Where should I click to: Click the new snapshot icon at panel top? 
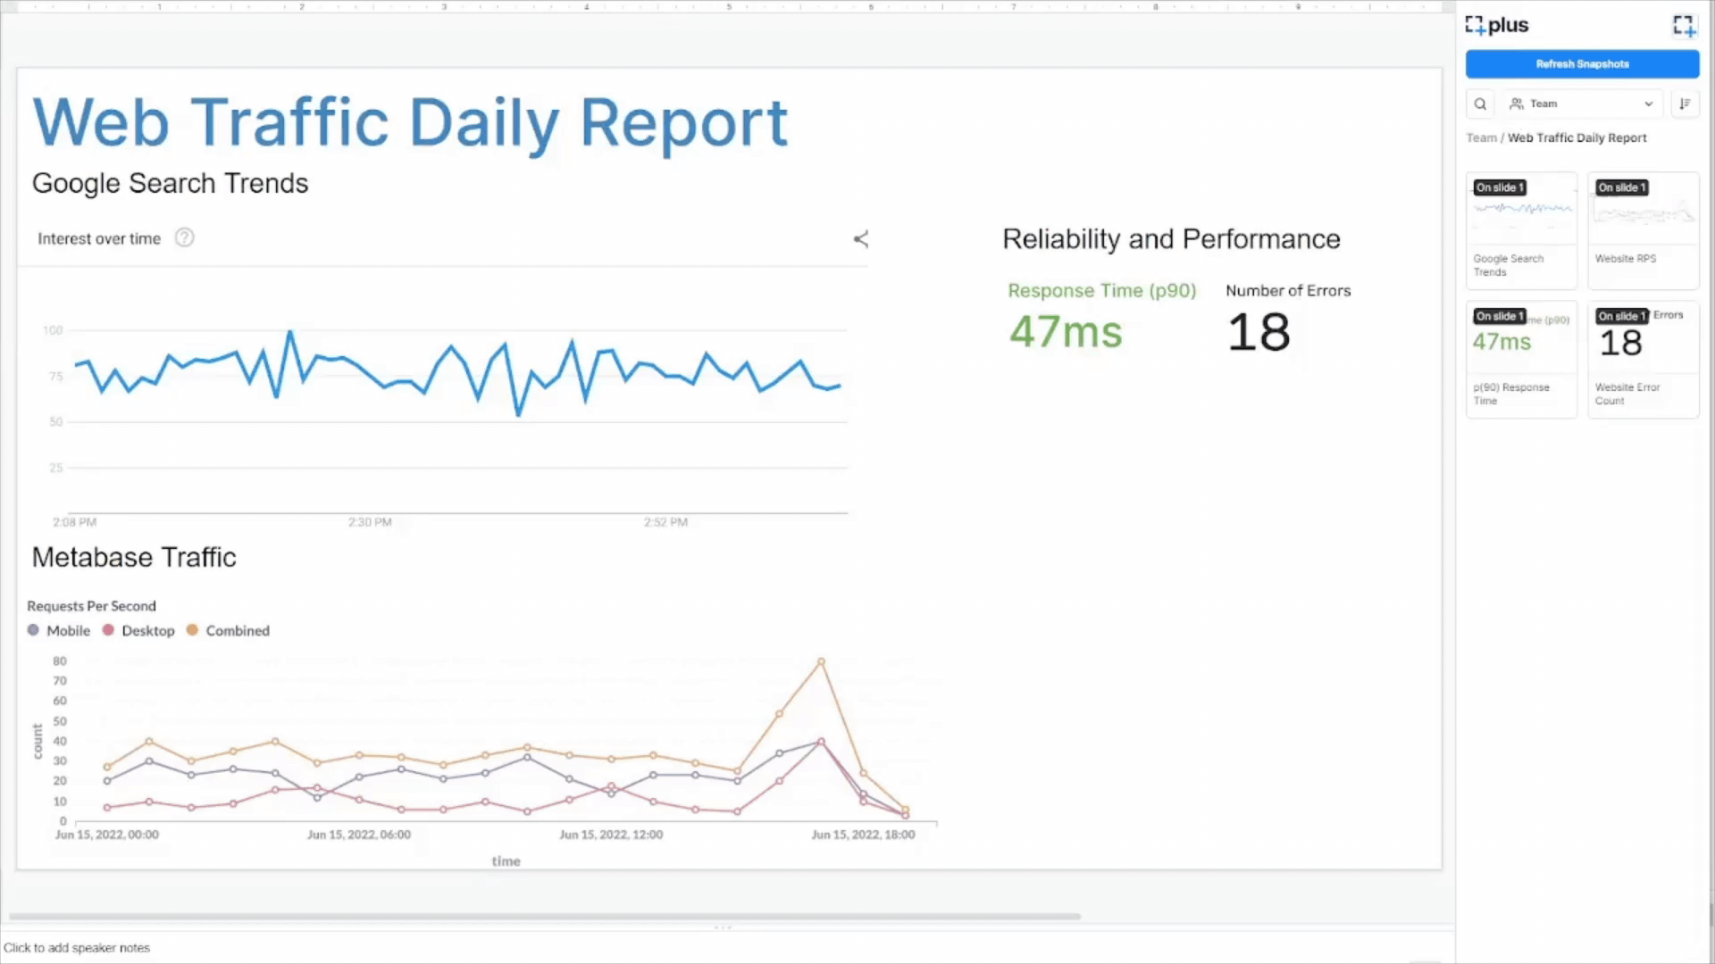[1684, 25]
